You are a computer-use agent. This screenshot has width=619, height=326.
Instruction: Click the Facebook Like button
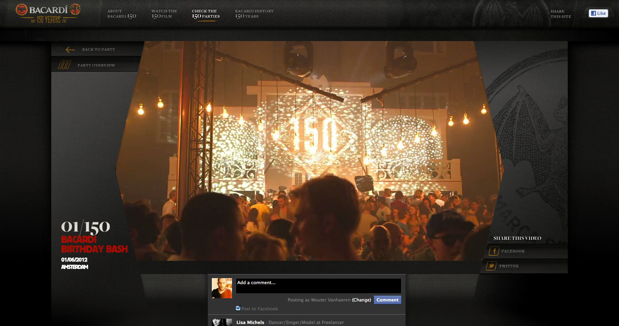pos(598,13)
